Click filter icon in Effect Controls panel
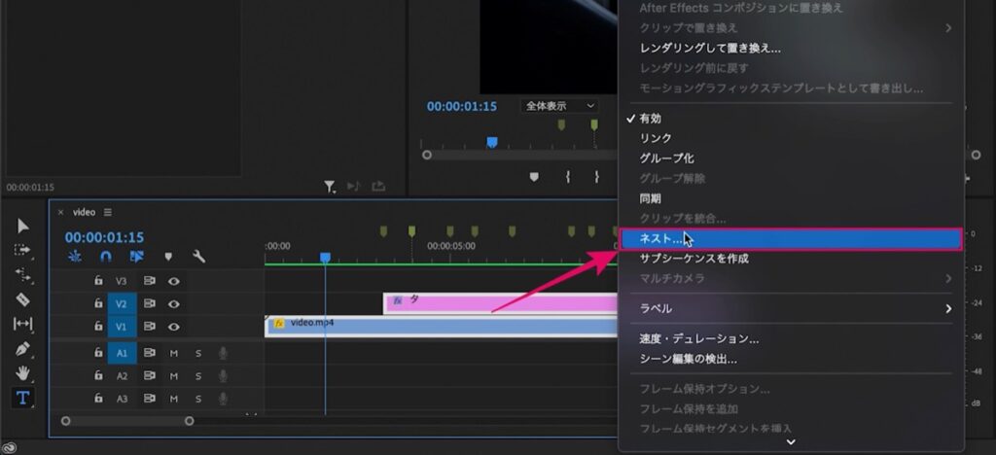 point(330,186)
